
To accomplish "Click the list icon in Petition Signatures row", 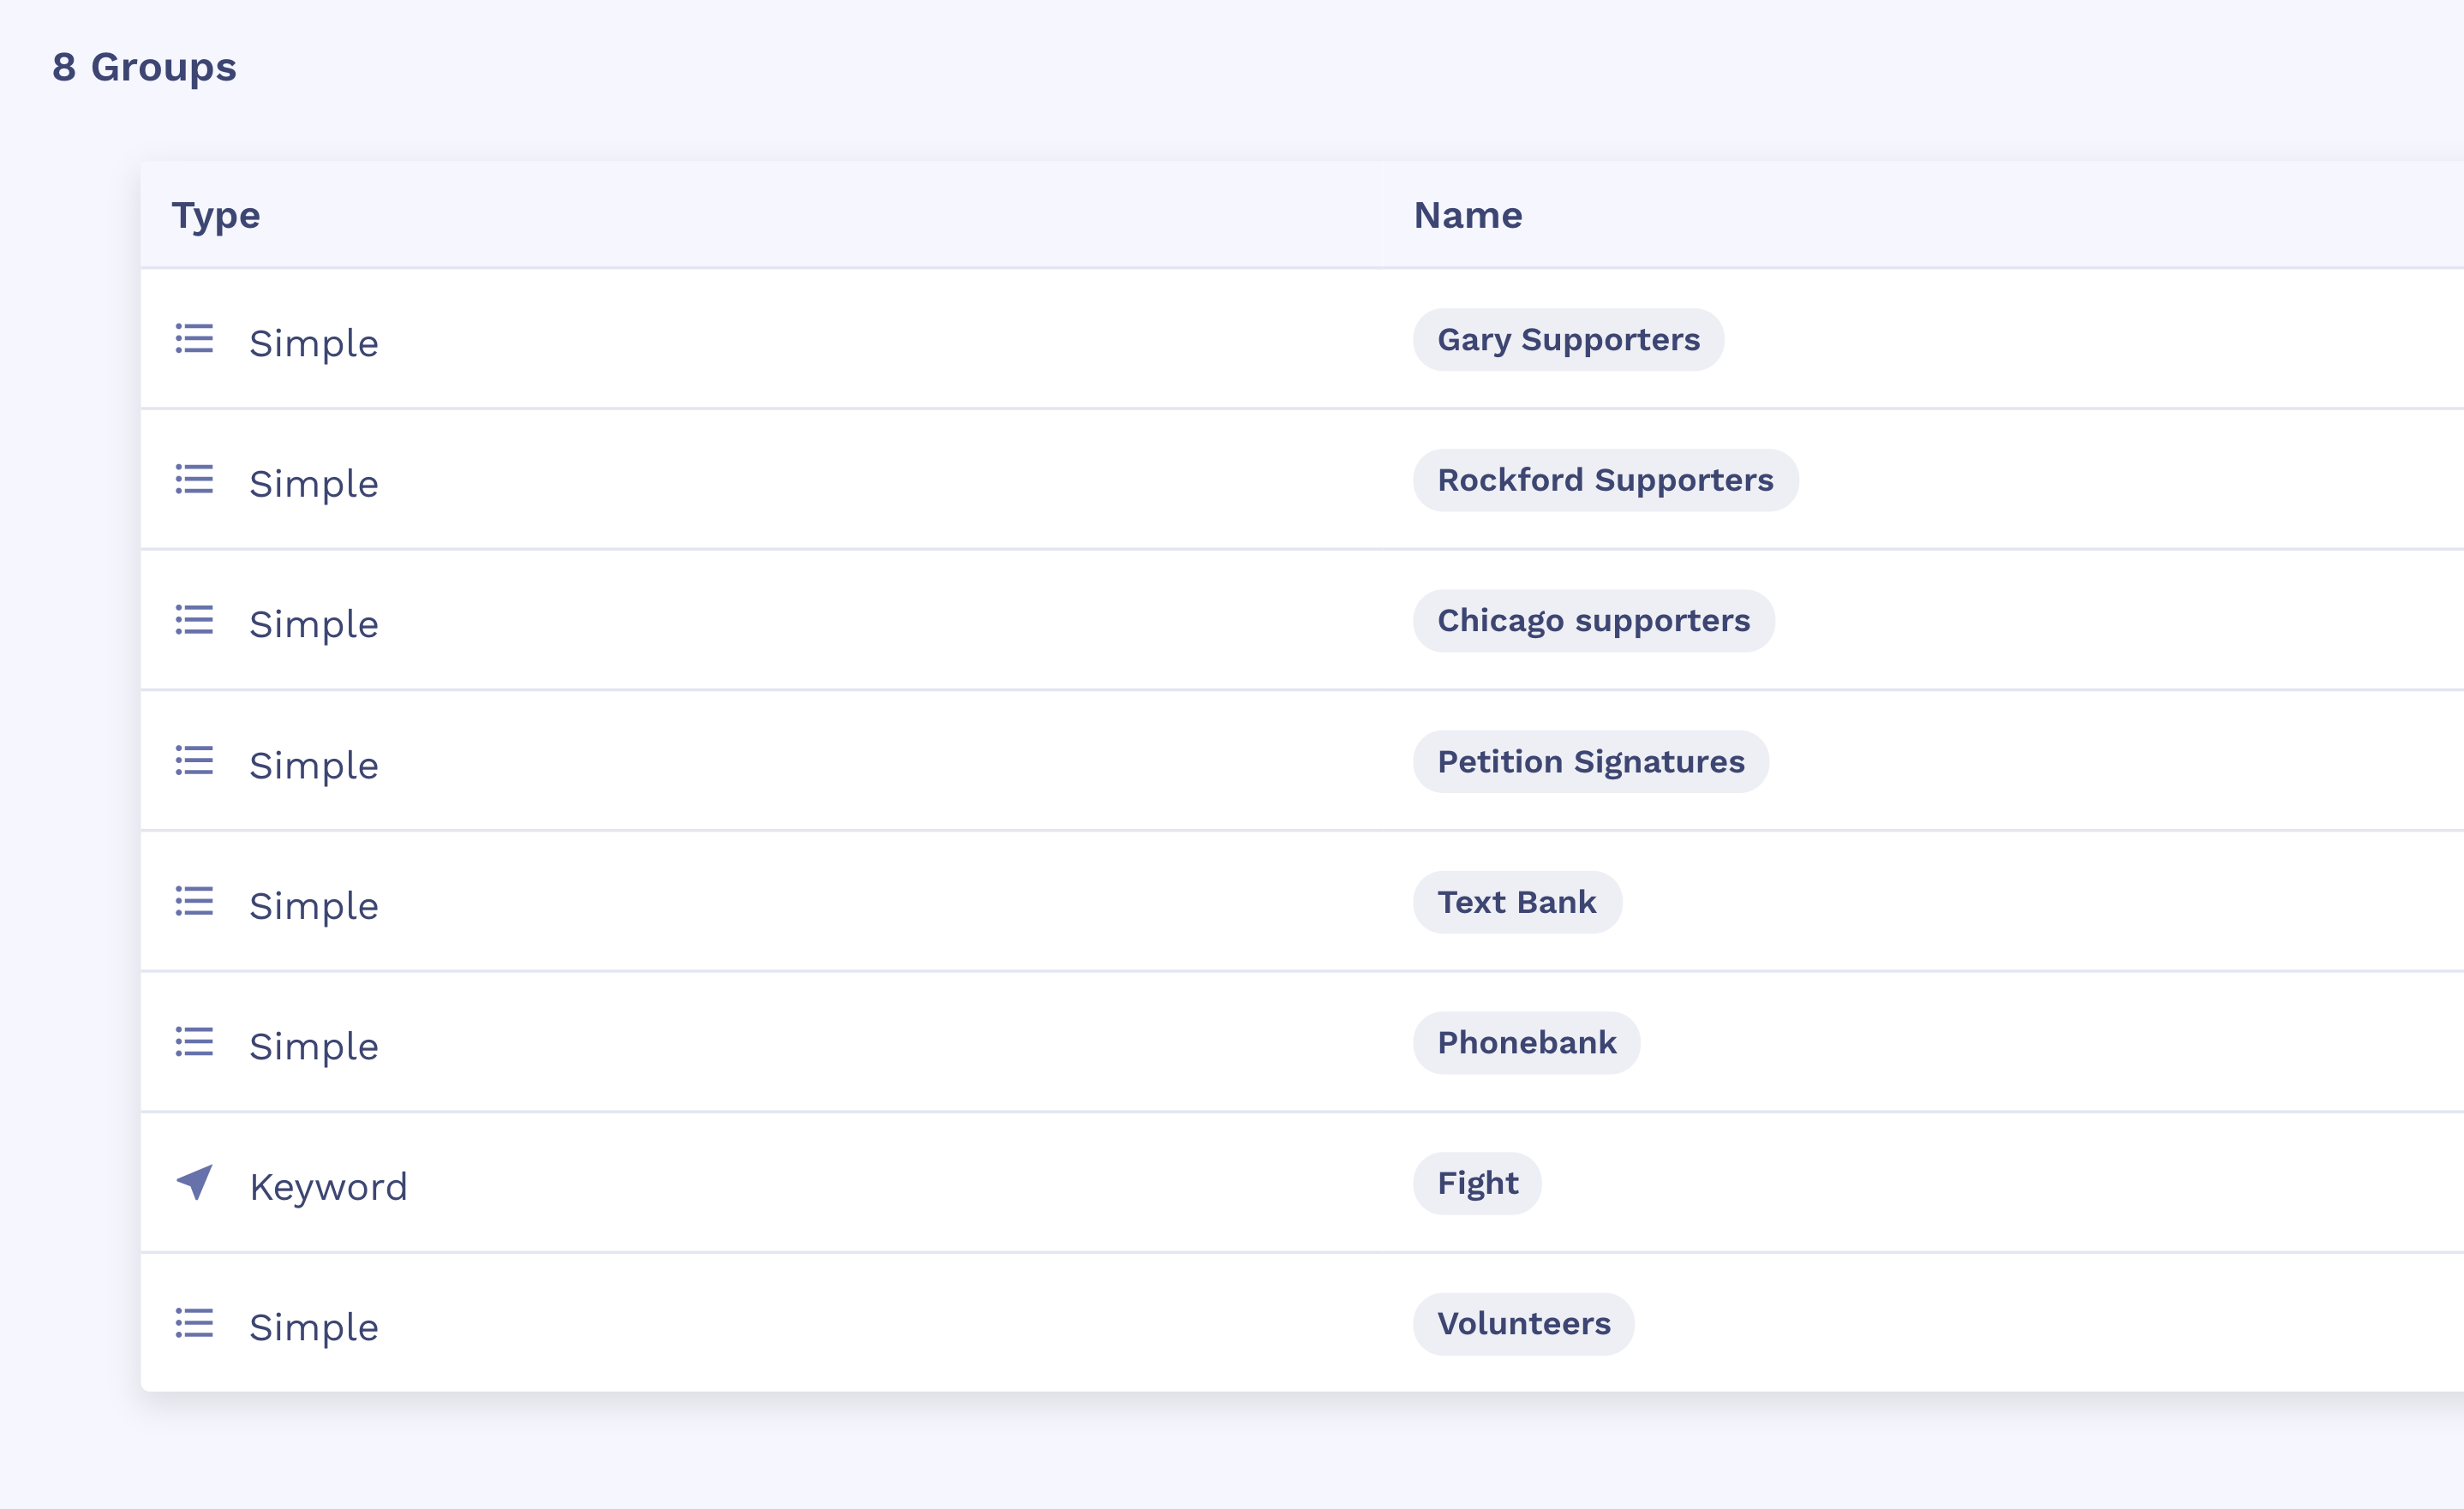I will tap(194, 761).
